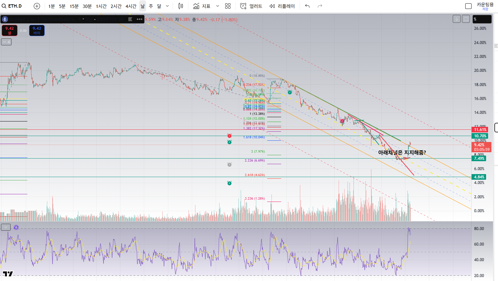This screenshot has width=498, height=281.
Task: Select the 15분 interval
Action: pos(74,6)
